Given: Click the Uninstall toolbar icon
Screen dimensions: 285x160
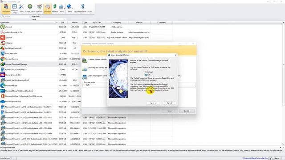Looking at the screenshot, I should coord(48,8).
